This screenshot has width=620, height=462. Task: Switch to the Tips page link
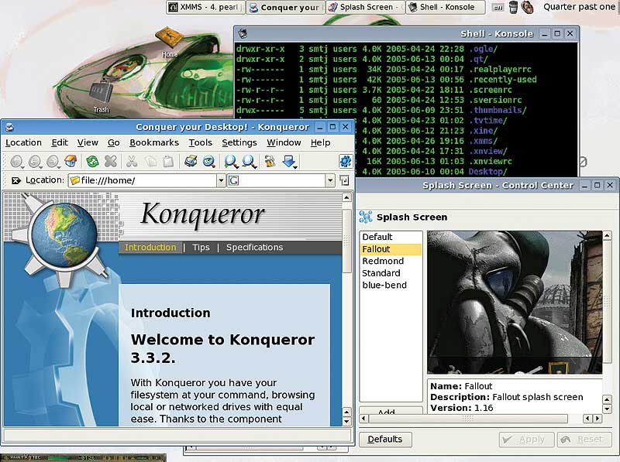pyautogui.click(x=201, y=247)
